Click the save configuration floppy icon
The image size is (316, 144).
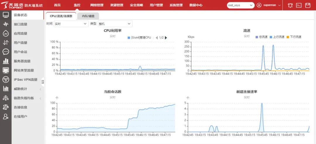[308, 5]
